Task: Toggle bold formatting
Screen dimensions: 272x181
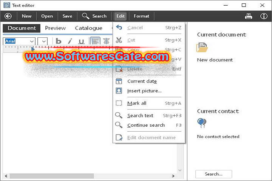Action: pos(59,41)
